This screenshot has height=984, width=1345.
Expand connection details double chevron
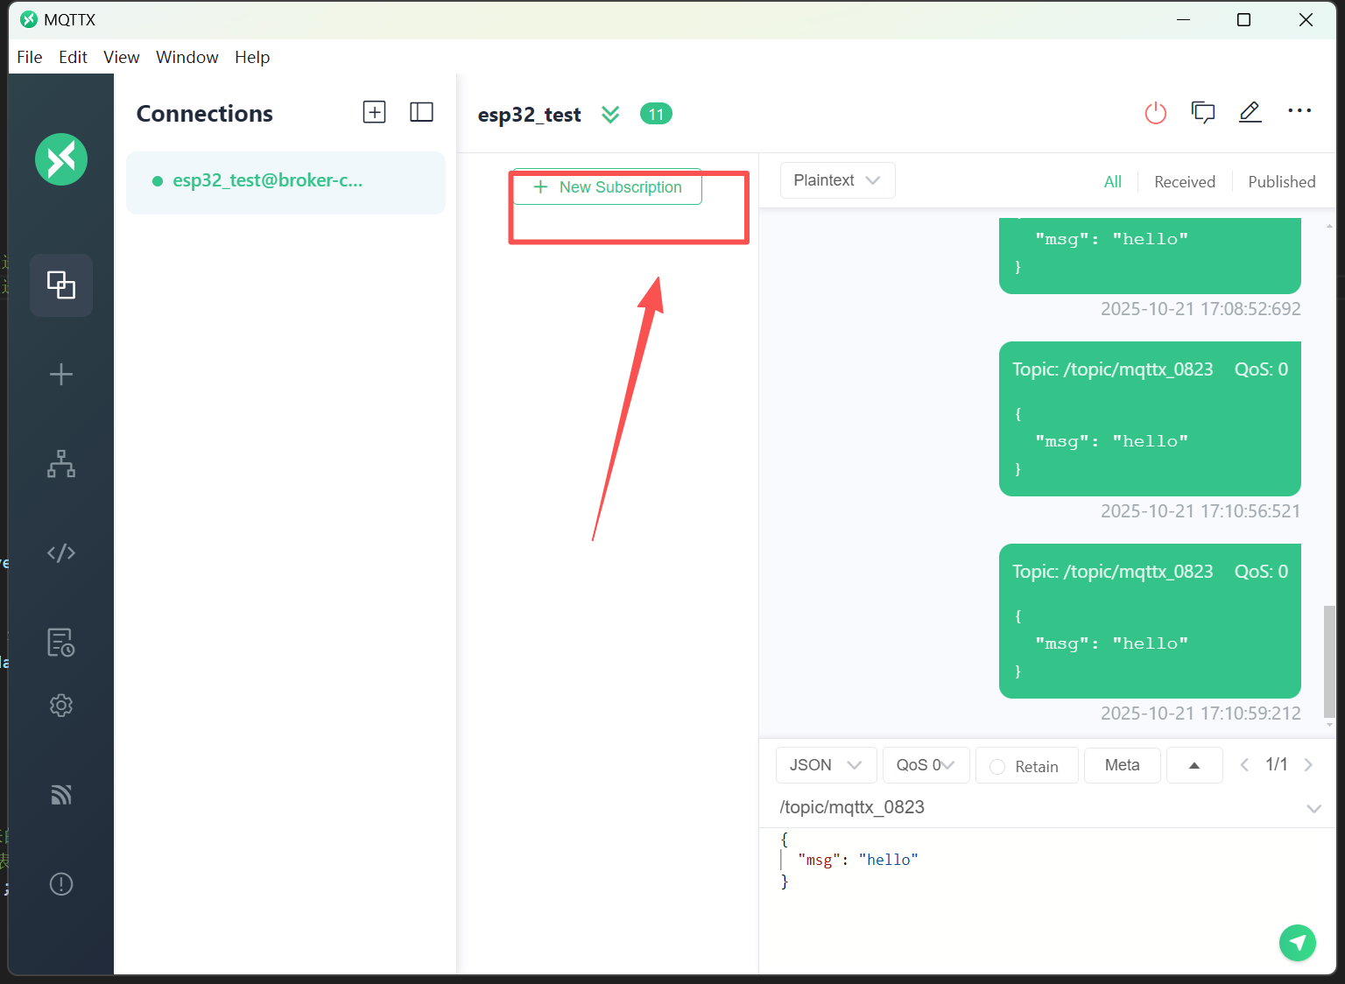point(610,115)
